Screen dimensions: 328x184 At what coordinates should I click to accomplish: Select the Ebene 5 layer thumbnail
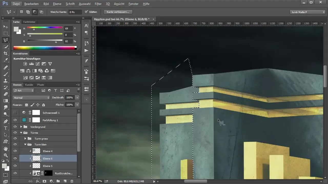pyautogui.click(x=37, y=166)
